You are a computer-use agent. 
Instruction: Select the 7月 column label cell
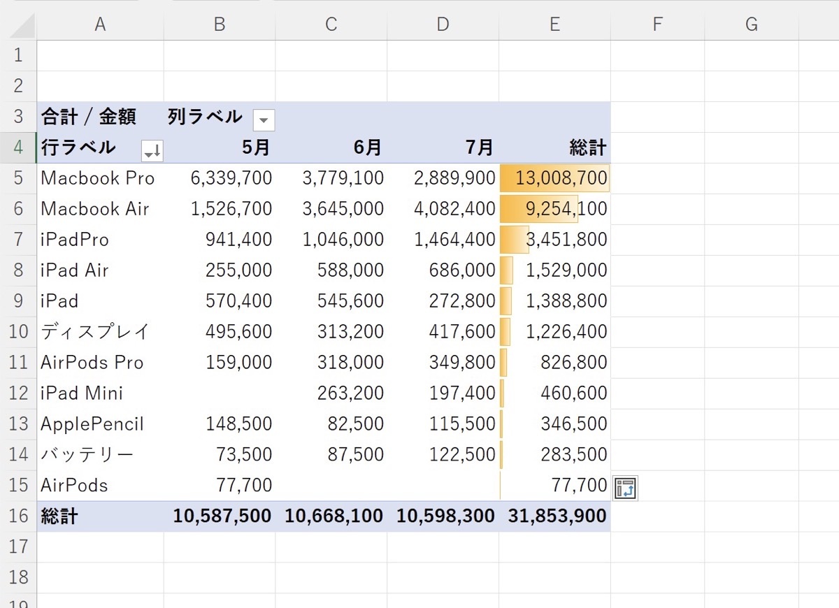pyautogui.click(x=443, y=147)
